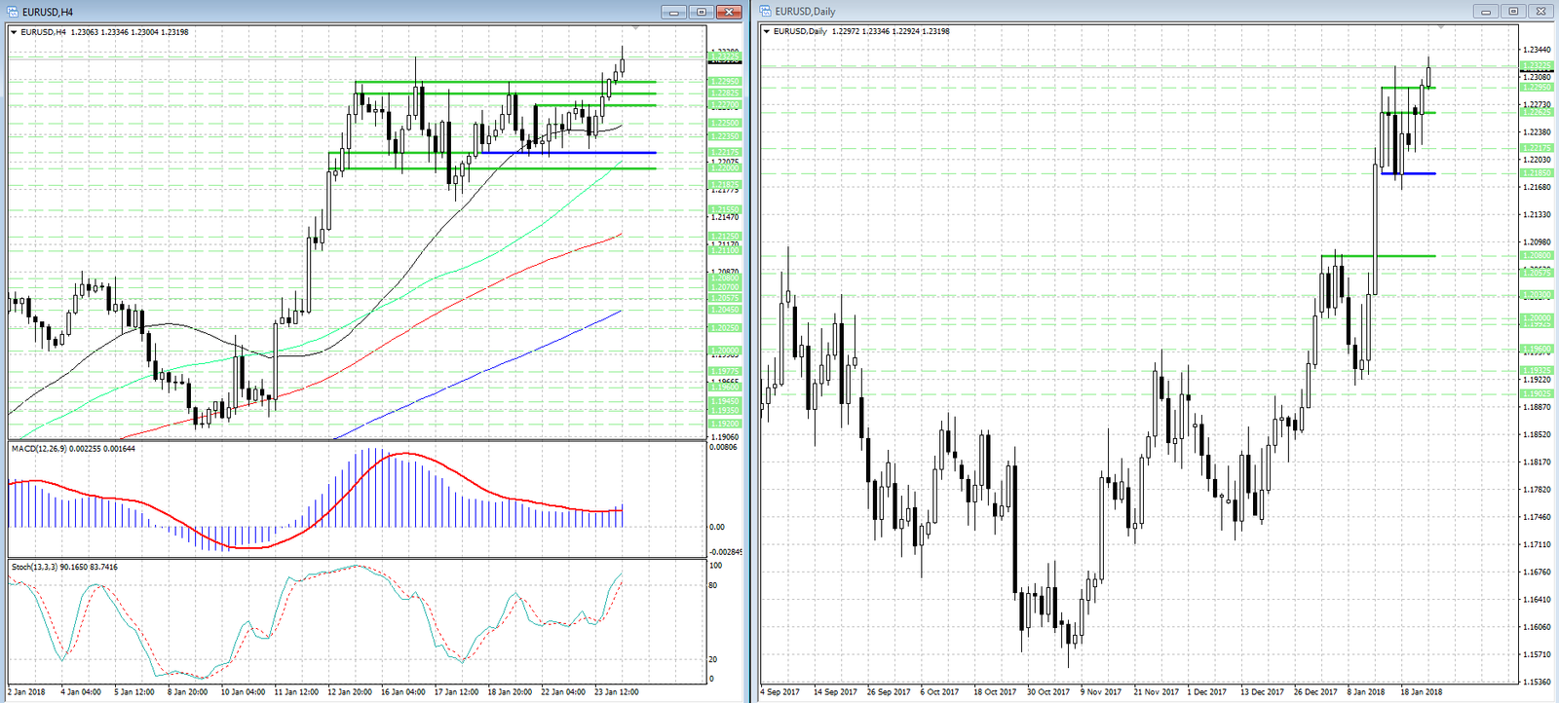Close the EURUSD,Daily chart window
The height and width of the screenshot is (703, 1559).
(1540, 12)
